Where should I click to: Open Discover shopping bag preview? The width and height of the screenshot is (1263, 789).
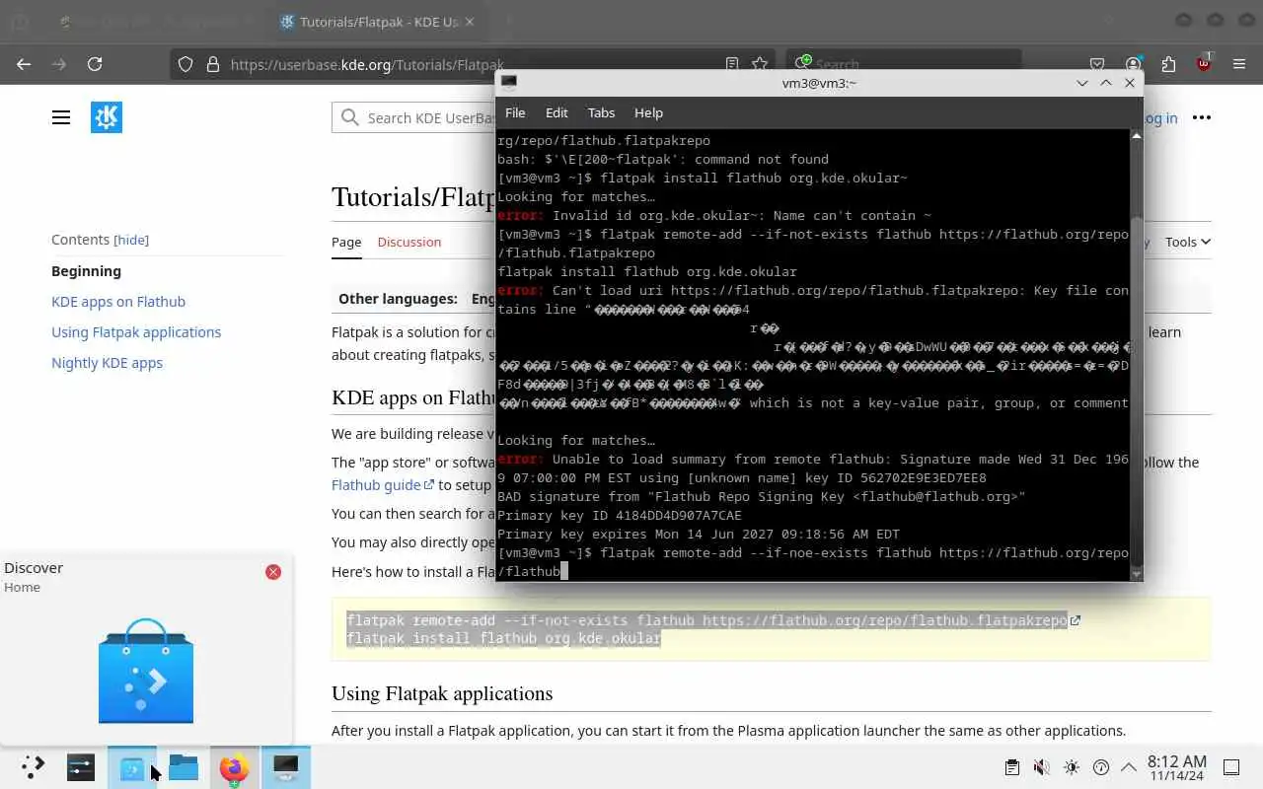tap(146, 671)
